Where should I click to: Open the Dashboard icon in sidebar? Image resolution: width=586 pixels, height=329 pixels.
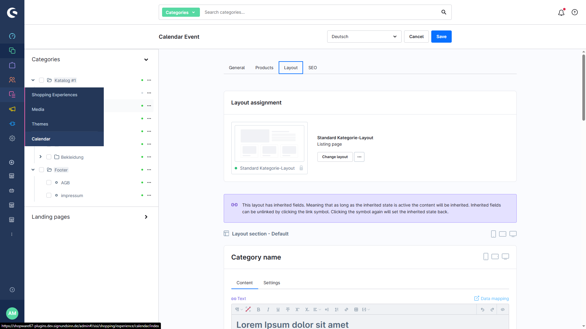pos(12,36)
